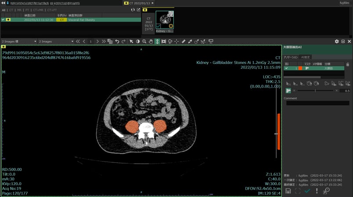Toggle the display checkmark for mask row 1
This screenshot has width=353, height=197.
click(x=286, y=68)
